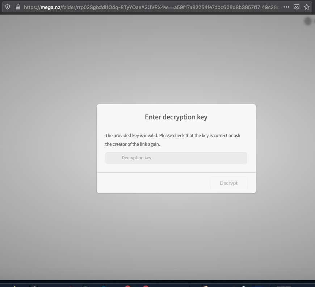Click the white round icon in the dock
The image size is (315, 287).
[85, 286]
